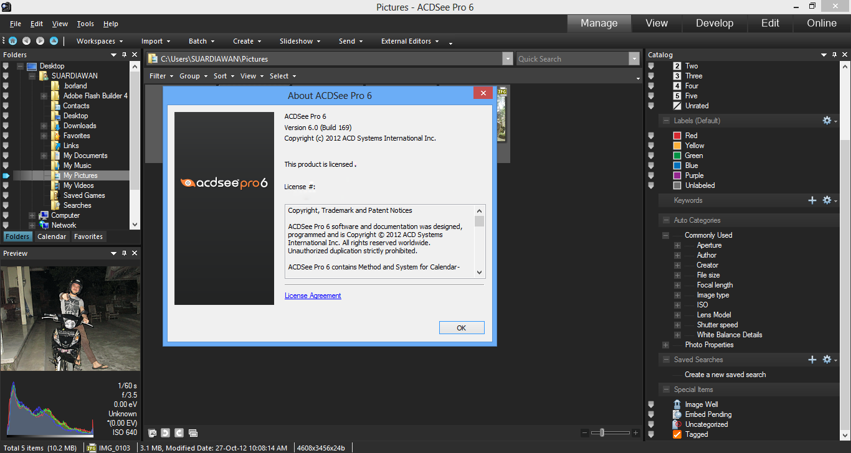851x453 pixels.
Task: Toggle Easy-Select indicator for Yellow label
Action: tap(651, 146)
